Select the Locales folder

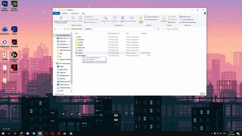click(x=80, y=42)
